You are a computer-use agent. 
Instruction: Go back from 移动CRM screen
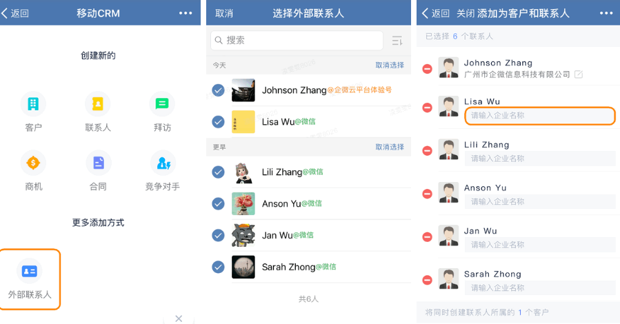tap(15, 13)
